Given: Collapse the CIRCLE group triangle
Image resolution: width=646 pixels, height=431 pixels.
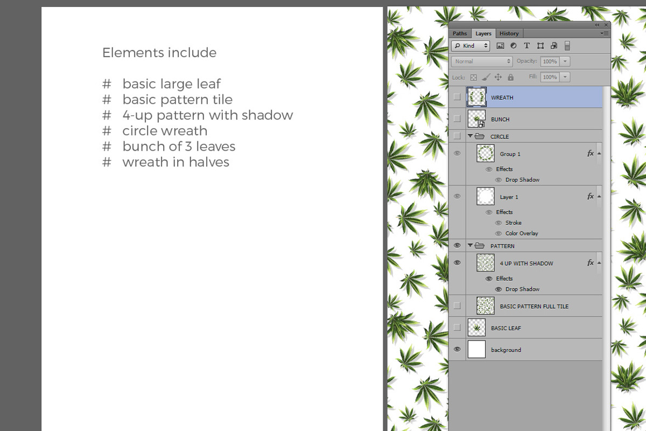Looking at the screenshot, I should 470,136.
